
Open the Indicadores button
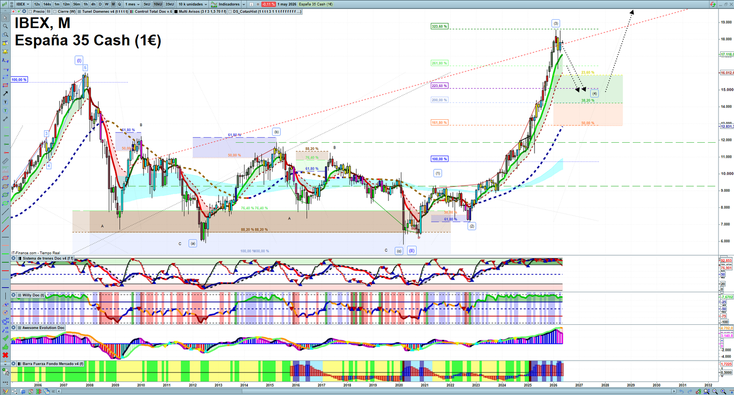point(225,4)
